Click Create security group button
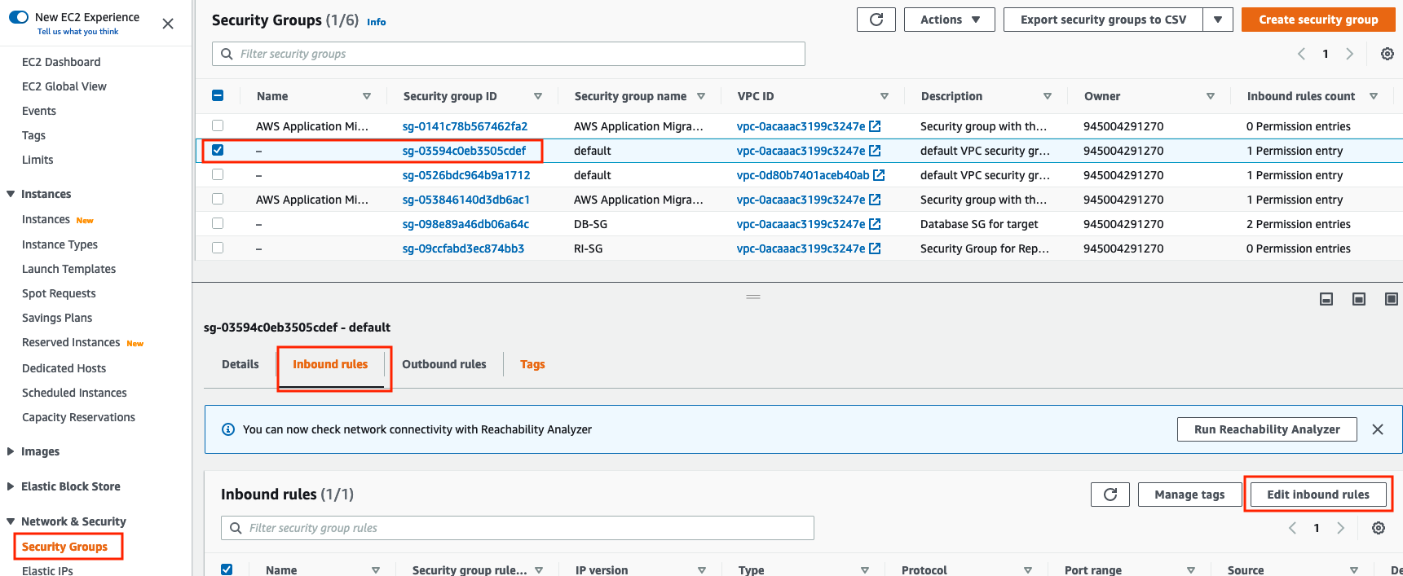The image size is (1403, 576). [1318, 20]
